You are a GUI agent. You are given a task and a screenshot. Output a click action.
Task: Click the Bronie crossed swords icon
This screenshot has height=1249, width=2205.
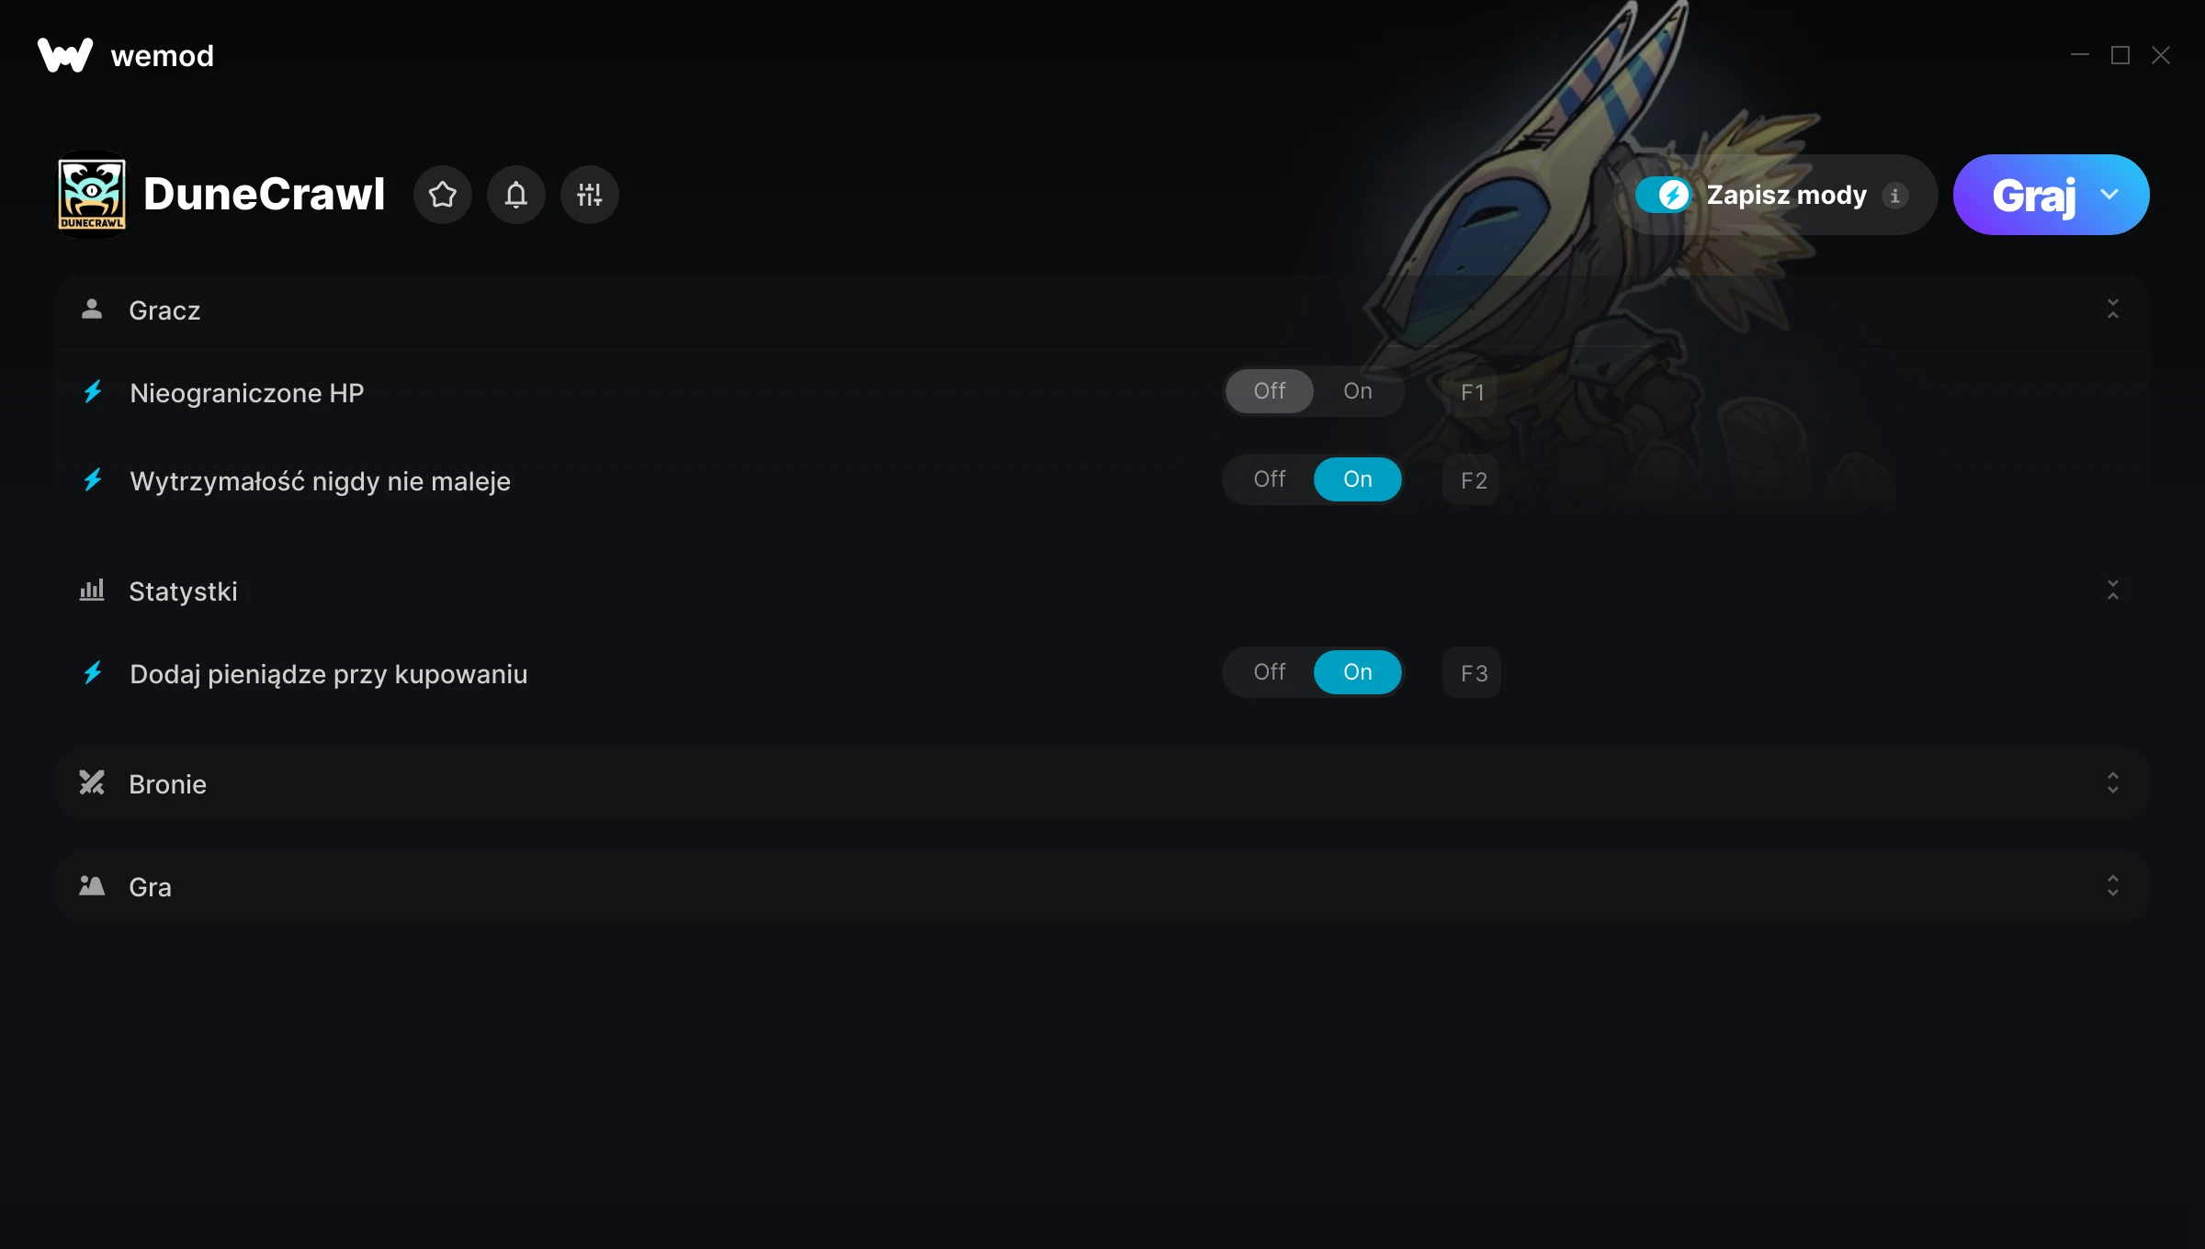pos(92,782)
